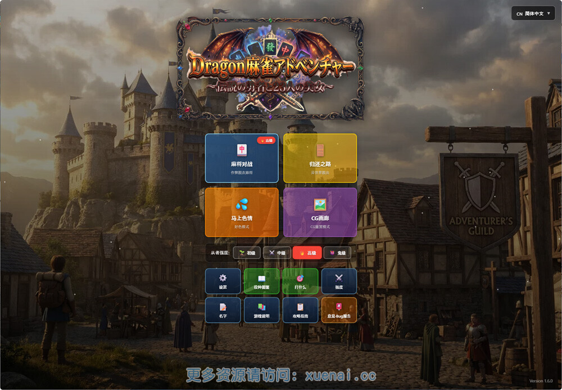
Task: Open the 打什么 target icon tile
Action: click(x=300, y=281)
